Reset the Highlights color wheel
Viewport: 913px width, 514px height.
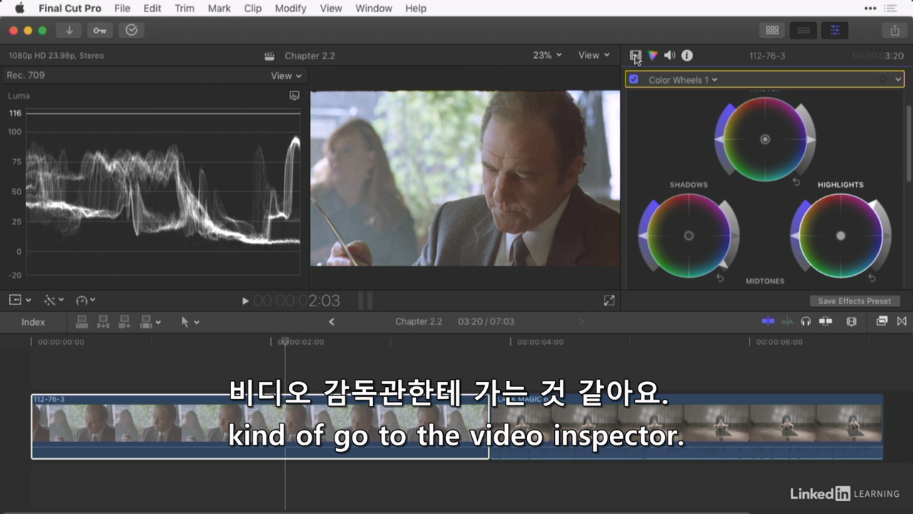click(872, 278)
